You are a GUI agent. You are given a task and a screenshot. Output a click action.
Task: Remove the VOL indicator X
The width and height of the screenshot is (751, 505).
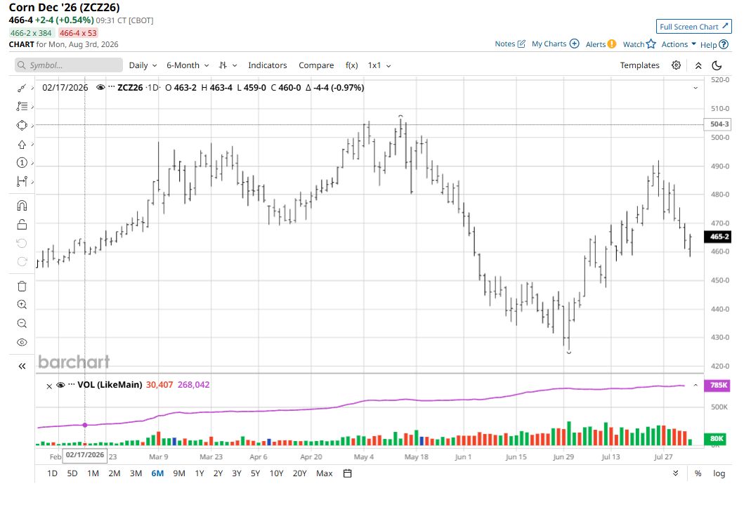pyautogui.click(x=49, y=386)
